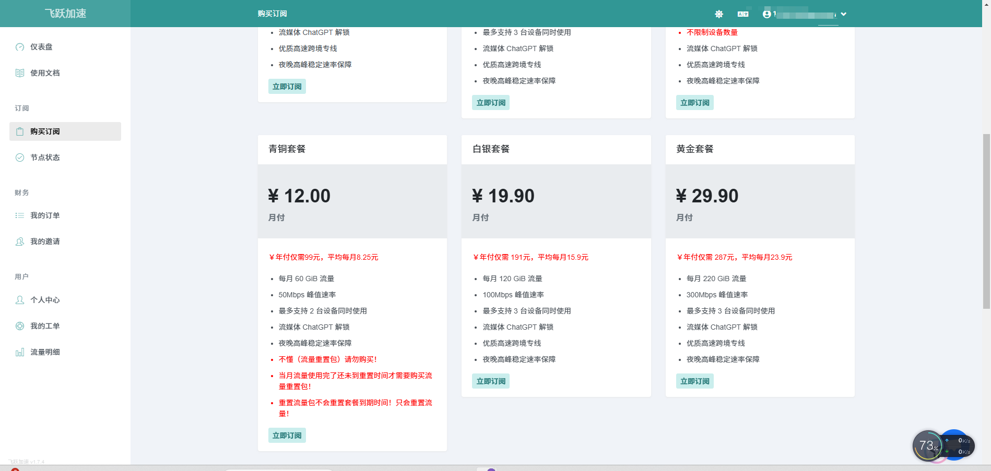The image size is (991, 471).
Task: Click the 73% performance floating widget
Action: tap(928, 445)
